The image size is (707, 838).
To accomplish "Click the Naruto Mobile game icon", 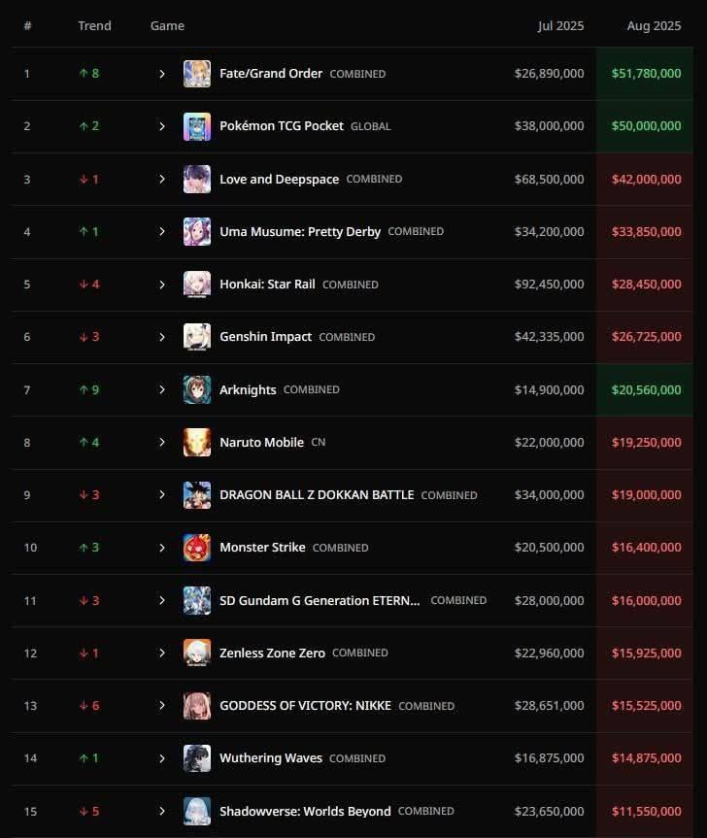I will [x=197, y=442].
